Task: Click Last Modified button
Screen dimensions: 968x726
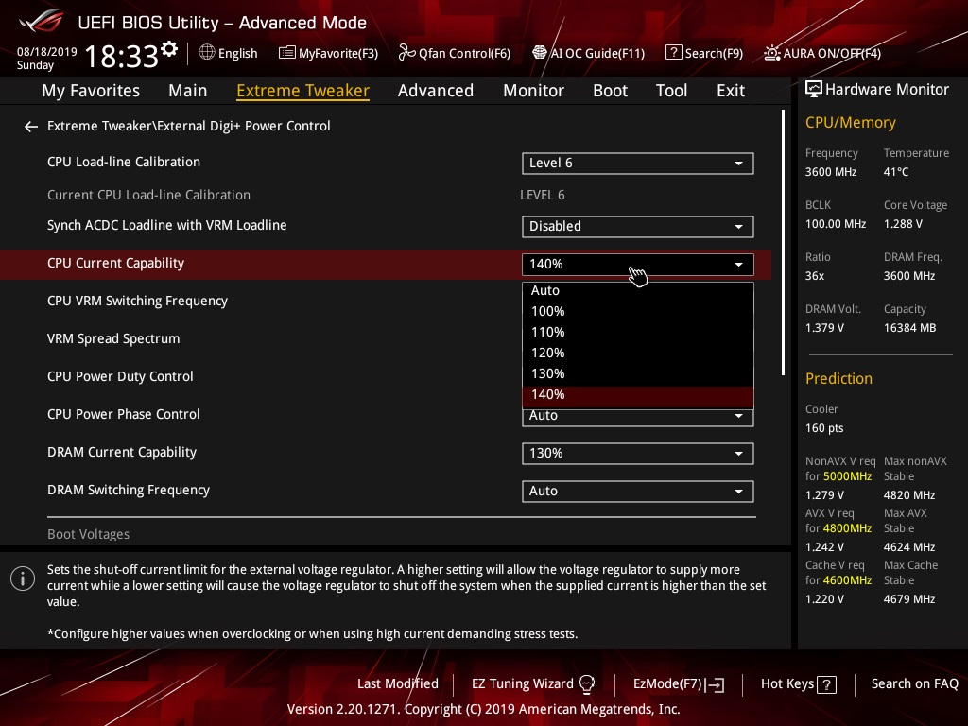Action: click(398, 684)
